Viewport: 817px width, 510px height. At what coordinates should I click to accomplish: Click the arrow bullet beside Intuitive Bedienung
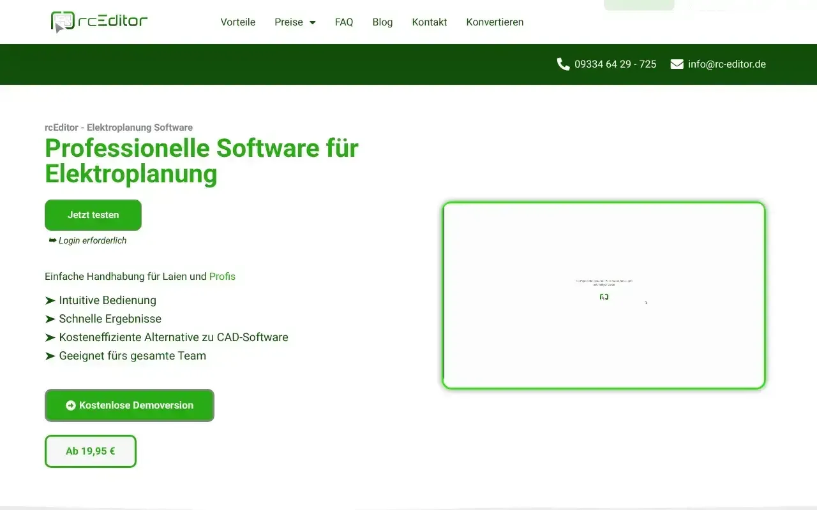(x=50, y=300)
